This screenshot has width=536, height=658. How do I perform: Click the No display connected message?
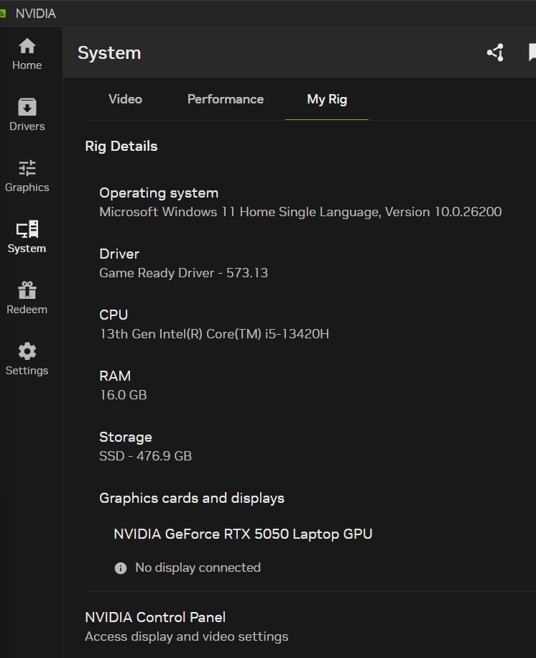pos(198,567)
